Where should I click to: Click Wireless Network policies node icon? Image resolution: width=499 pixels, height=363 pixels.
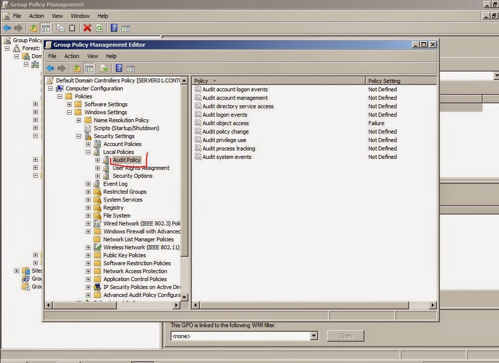(x=97, y=247)
